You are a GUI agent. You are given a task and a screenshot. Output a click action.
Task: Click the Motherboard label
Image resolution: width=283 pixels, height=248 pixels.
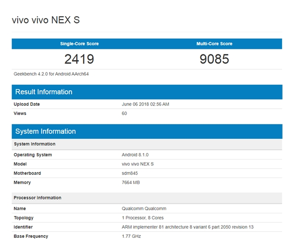(27, 173)
